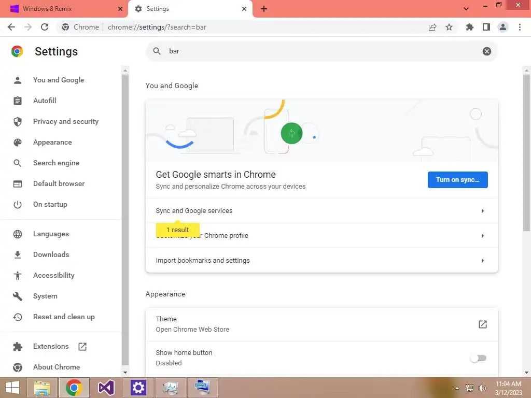The image size is (531, 398).
Task: Open new tab with plus button
Action: click(x=264, y=9)
